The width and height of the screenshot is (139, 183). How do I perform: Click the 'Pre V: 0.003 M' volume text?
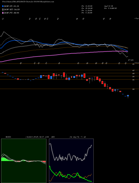pyautogui.click(x=110, y=8)
